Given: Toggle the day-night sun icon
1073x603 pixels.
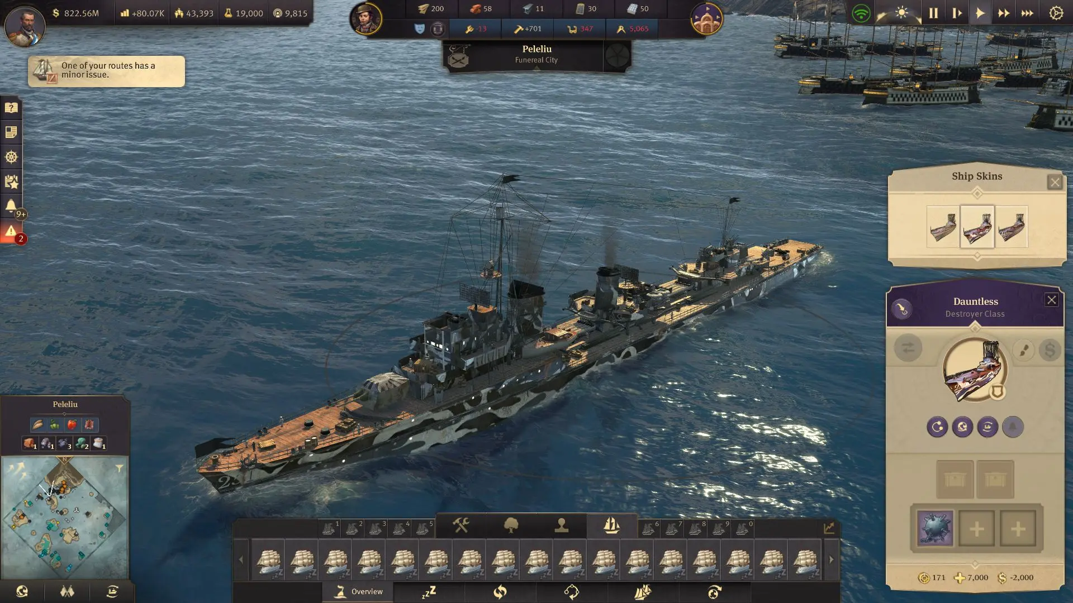Looking at the screenshot, I should (x=901, y=12).
